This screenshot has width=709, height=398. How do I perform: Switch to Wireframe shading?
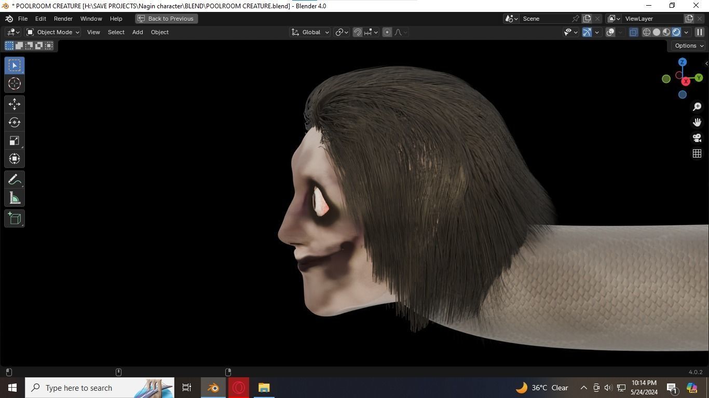647,32
